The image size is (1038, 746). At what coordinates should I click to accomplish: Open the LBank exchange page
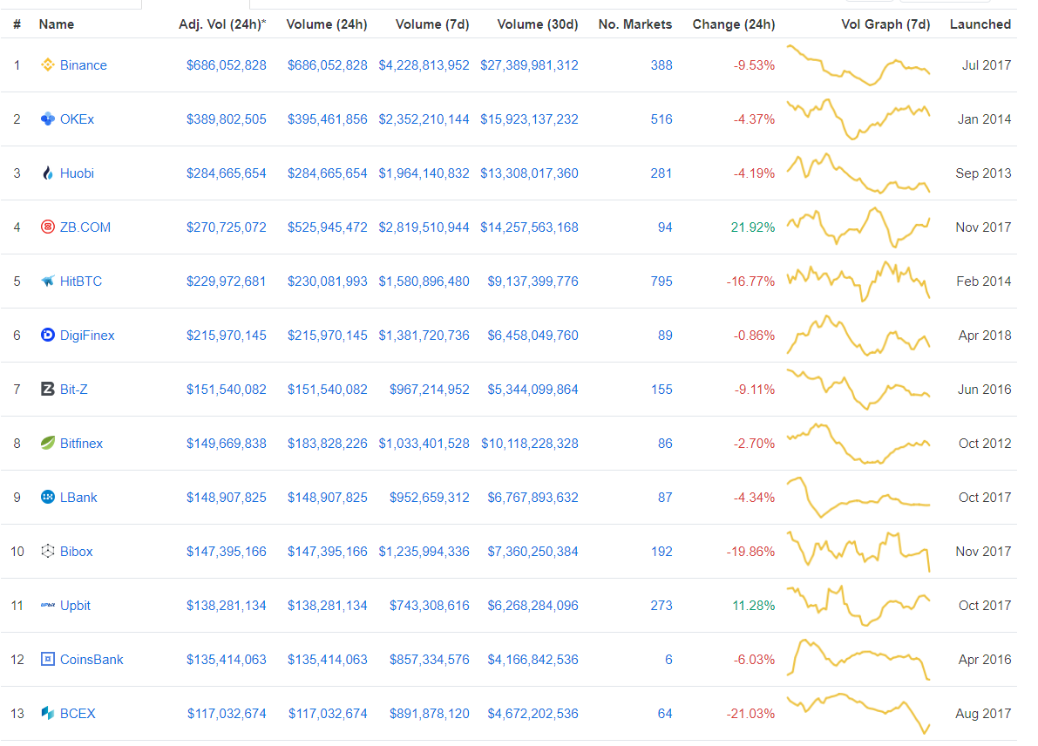[x=78, y=498]
